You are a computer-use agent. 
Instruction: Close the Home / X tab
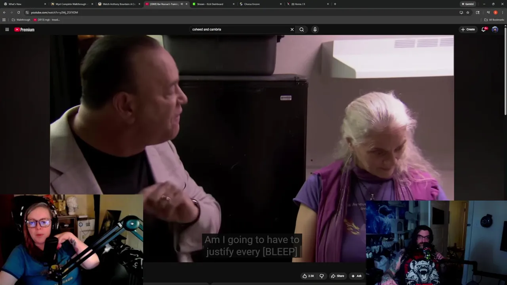(328, 4)
